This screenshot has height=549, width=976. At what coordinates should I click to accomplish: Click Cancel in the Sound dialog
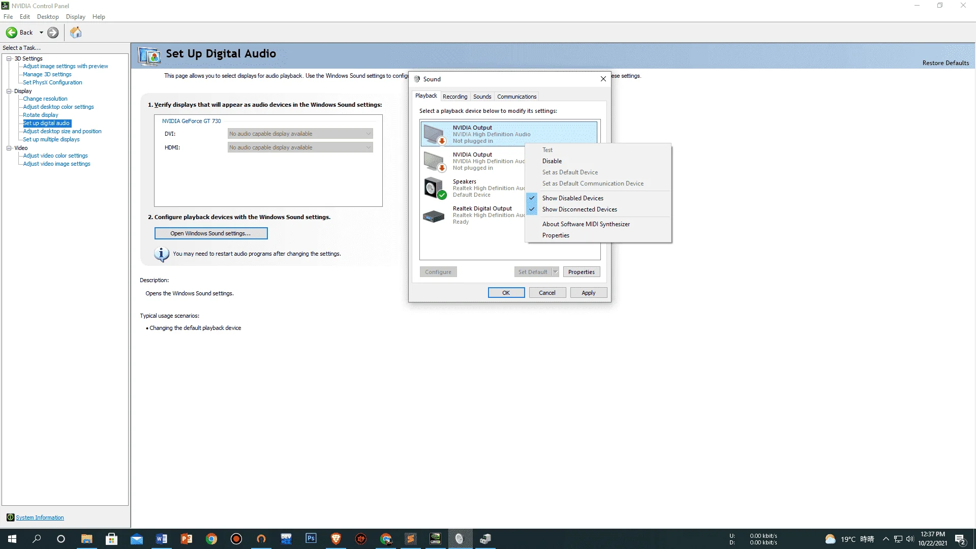pyautogui.click(x=547, y=293)
